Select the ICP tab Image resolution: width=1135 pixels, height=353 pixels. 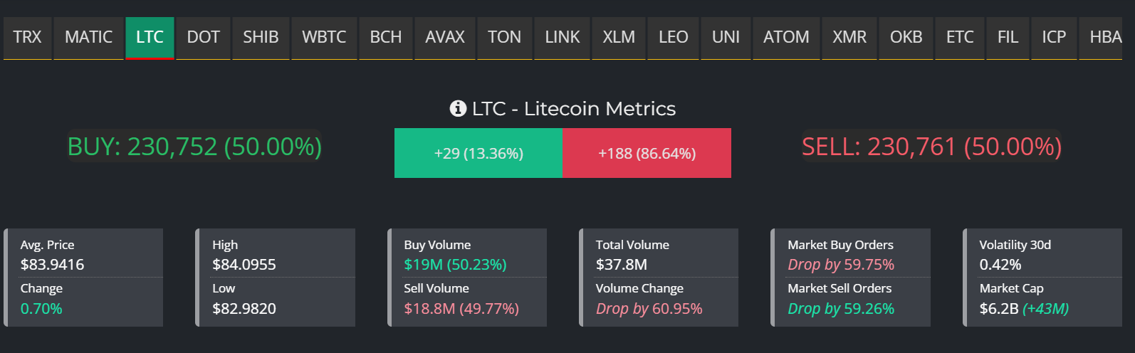coord(1054,37)
